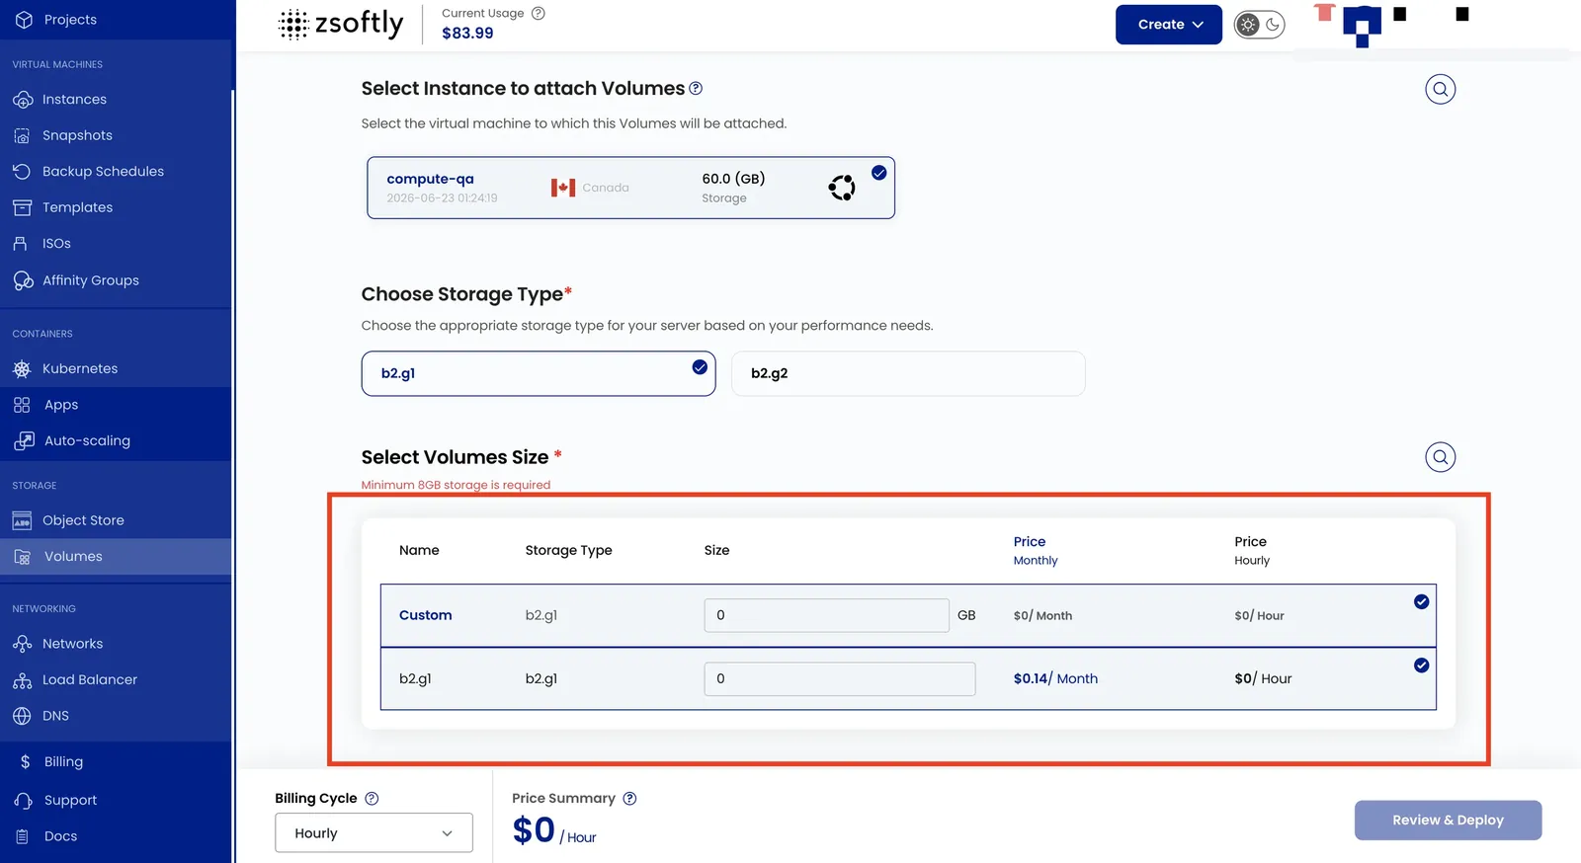Click the Custom size GB input field
Screen dimensions: 1581x863
[826, 615]
